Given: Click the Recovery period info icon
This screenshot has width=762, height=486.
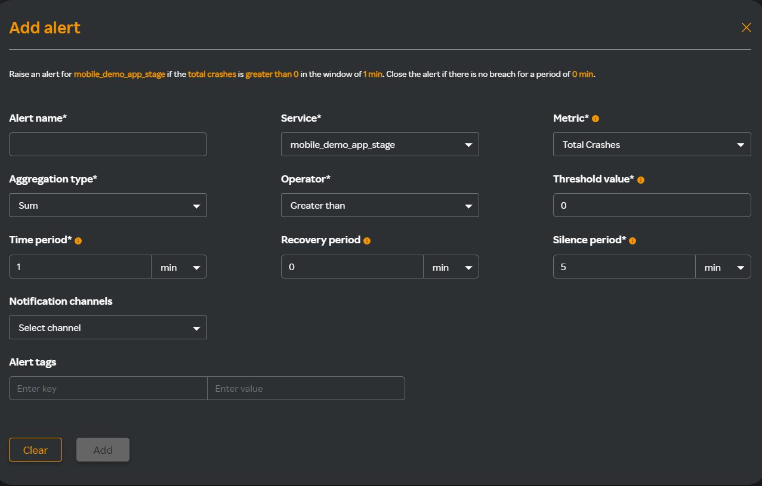Looking at the screenshot, I should (x=367, y=241).
